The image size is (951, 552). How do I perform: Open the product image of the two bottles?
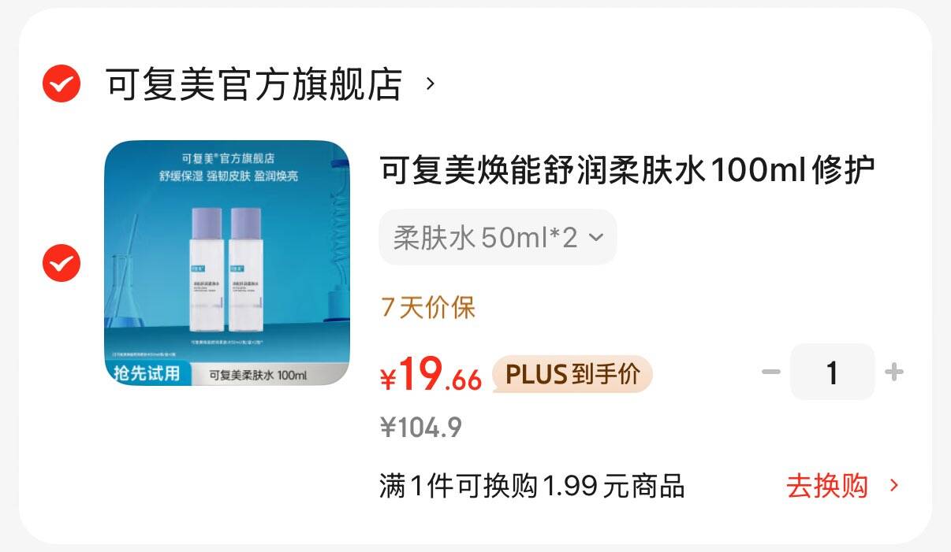(x=227, y=263)
